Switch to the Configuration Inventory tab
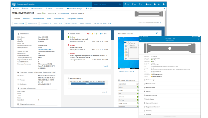The width and height of the screenshot is (208, 118). click(75, 18)
